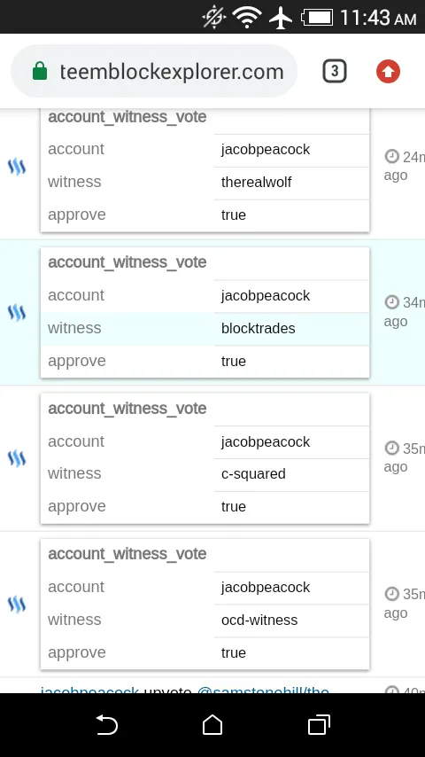Select the therealwolf witness value

click(256, 182)
